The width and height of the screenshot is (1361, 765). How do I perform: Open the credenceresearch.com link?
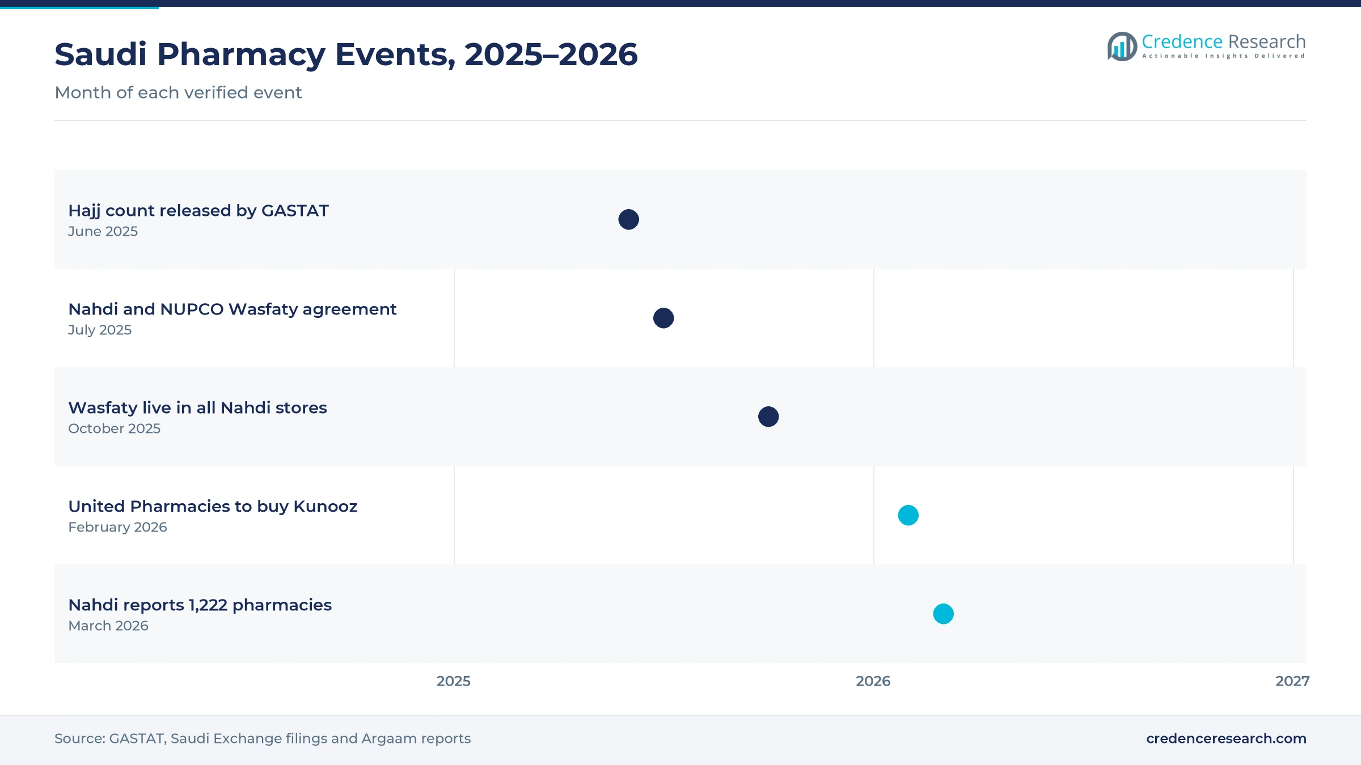(x=1226, y=738)
